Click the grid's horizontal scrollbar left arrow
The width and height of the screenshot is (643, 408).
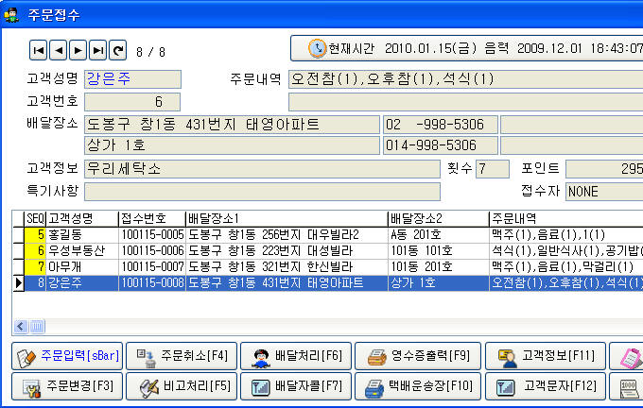(21, 327)
